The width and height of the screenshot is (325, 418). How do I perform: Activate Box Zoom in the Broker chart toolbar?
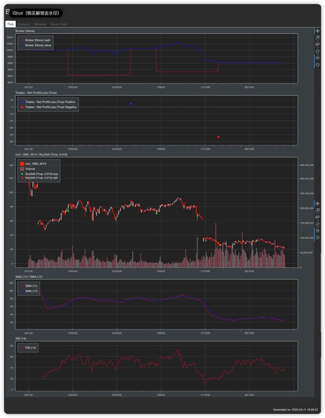click(317, 38)
